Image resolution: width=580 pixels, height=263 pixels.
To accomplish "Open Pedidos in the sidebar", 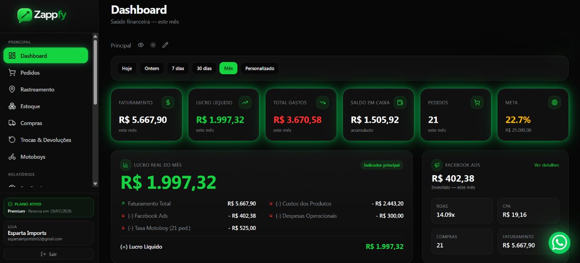I will click(46, 72).
